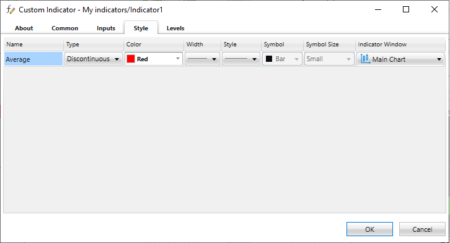Open the Common tab

pyautogui.click(x=65, y=28)
